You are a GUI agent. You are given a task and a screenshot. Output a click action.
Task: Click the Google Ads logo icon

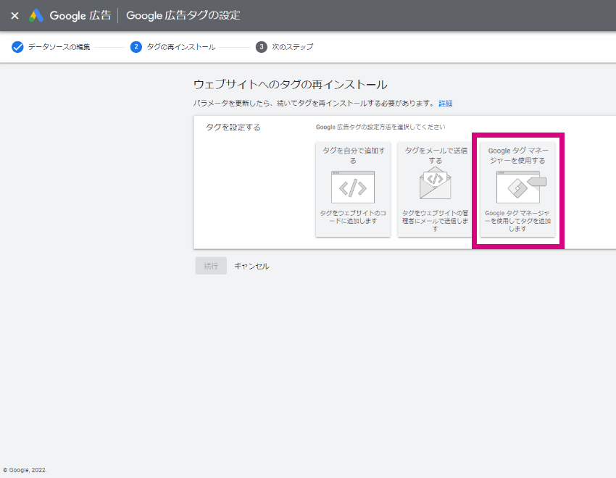36,16
